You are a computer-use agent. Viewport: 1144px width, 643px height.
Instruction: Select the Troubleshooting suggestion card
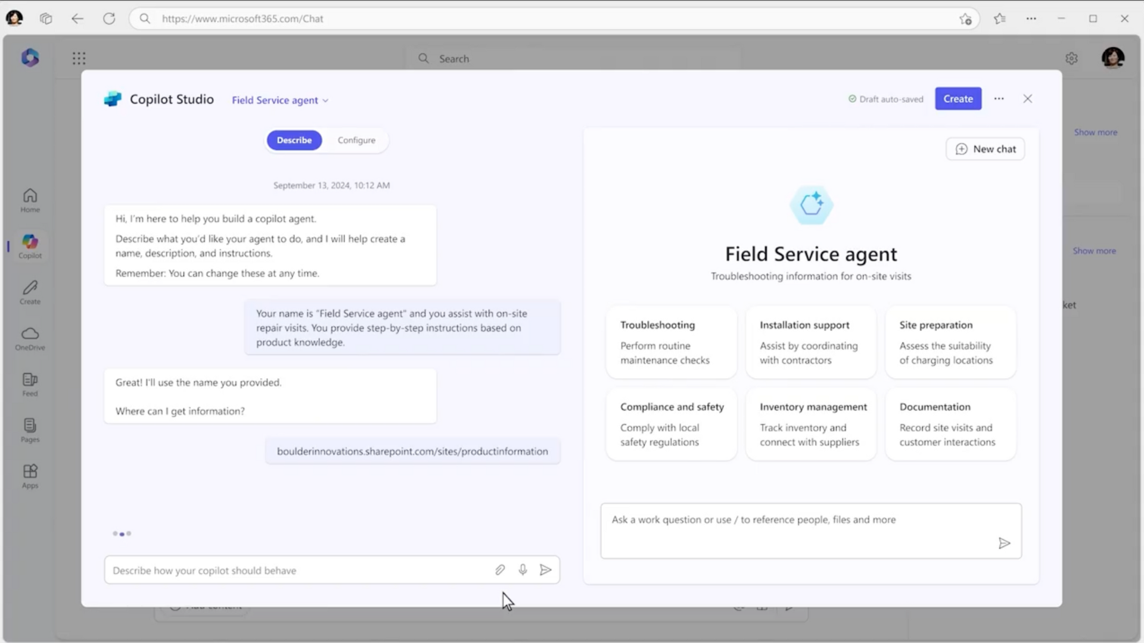pos(671,342)
